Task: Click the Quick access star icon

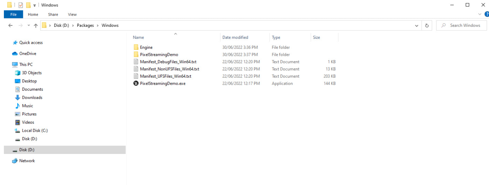Action: tap(15, 43)
